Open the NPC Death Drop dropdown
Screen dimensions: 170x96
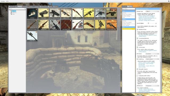click(x=152, y=59)
